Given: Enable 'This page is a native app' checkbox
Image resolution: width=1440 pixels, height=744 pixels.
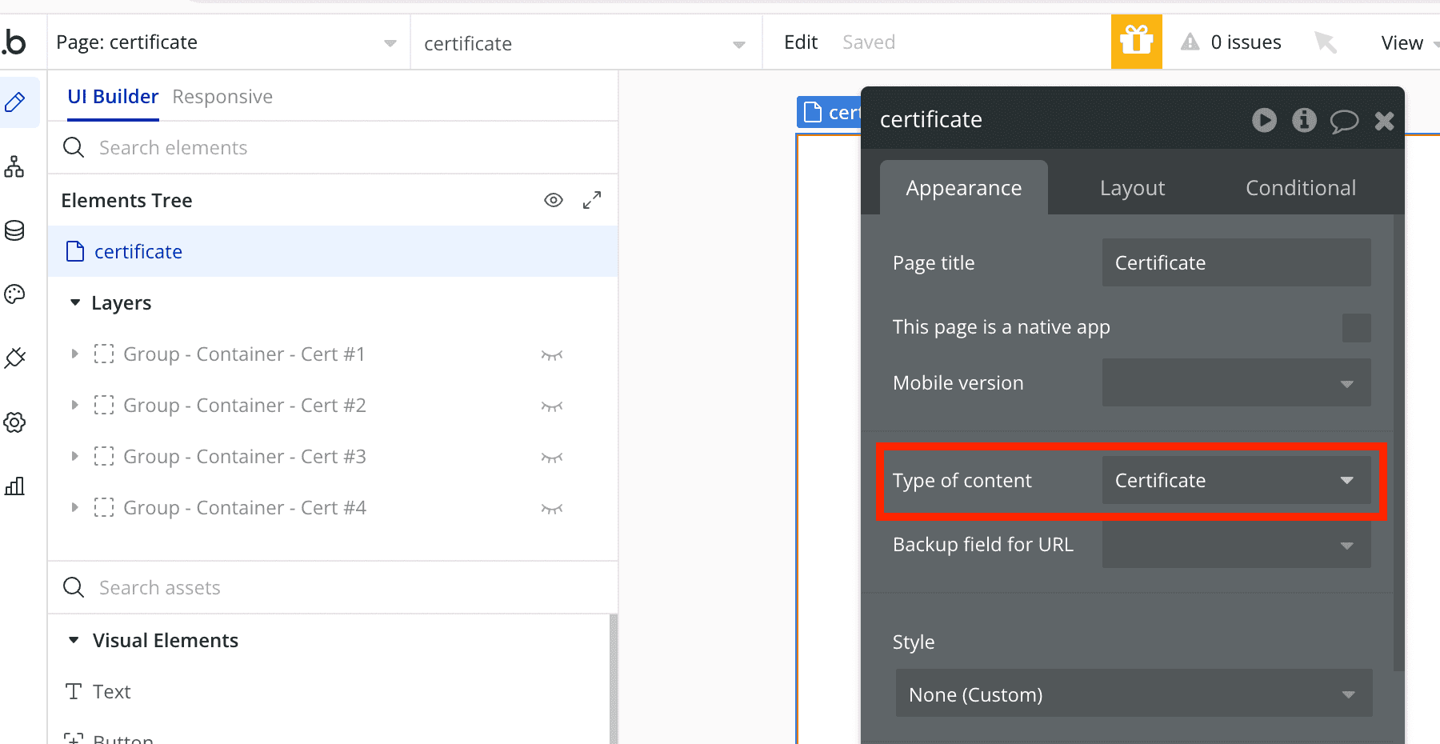Looking at the screenshot, I should (x=1356, y=327).
